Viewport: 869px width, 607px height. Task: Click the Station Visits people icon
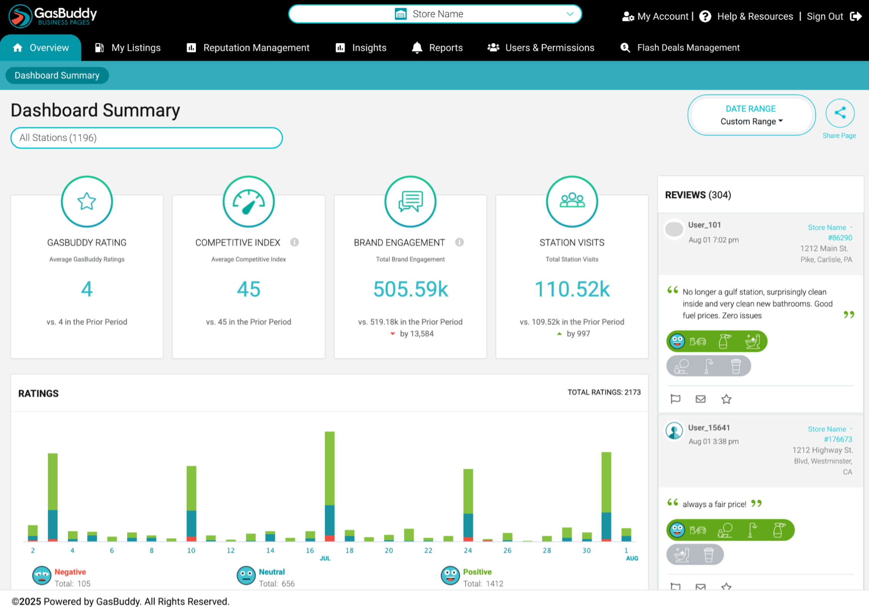point(572,201)
